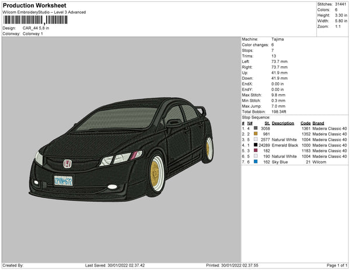Click the Min Stitch value '0.3 mm'
The height and width of the screenshot is (270, 350).
[x=278, y=101]
